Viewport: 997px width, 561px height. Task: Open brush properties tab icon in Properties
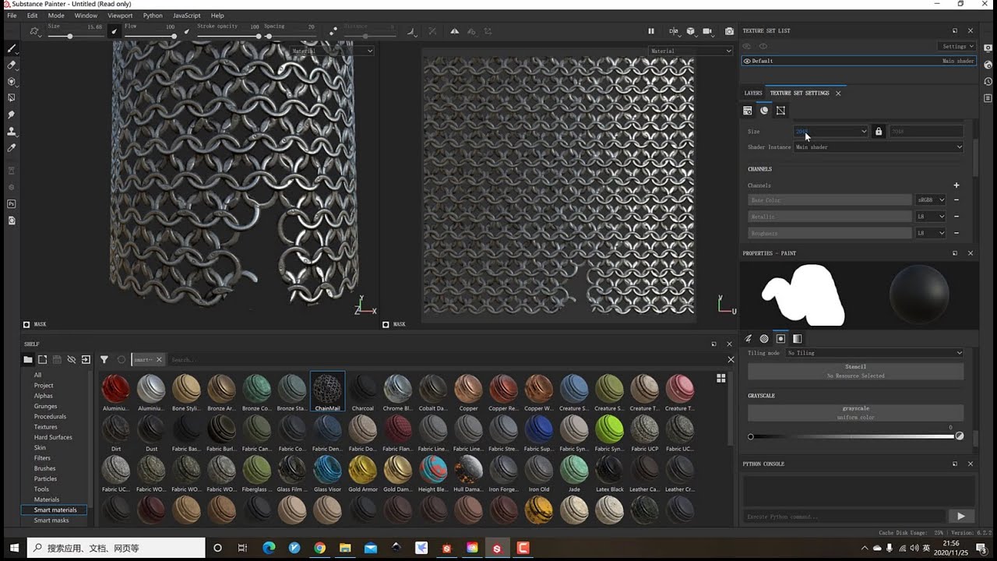(749, 338)
